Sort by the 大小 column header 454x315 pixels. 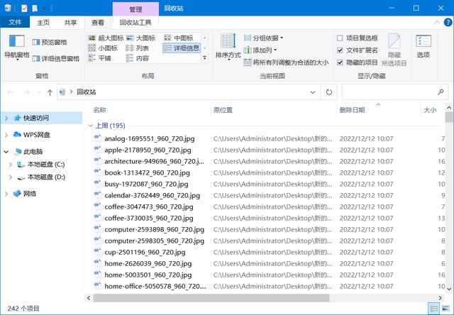tap(430, 110)
